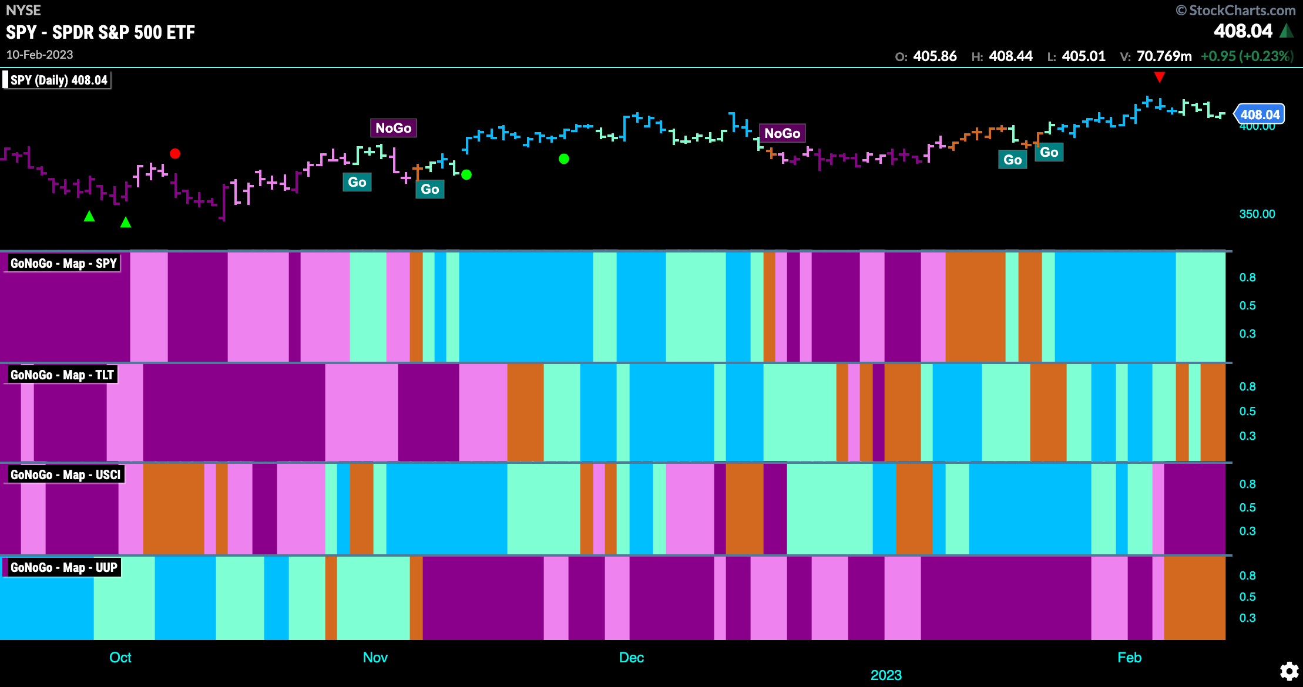This screenshot has height=687, width=1303.
Task: Click the green circle marker in late November
Action: pos(564,159)
